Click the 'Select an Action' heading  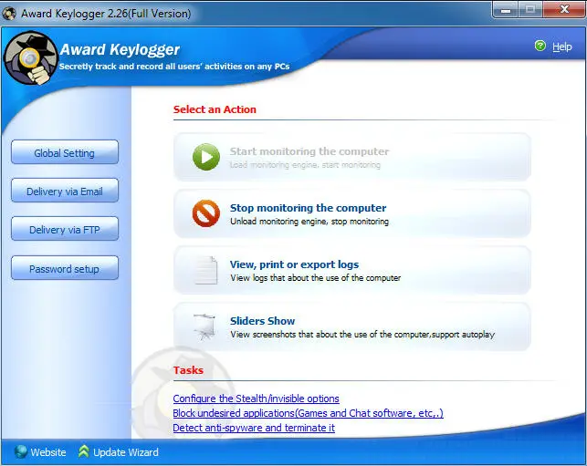(215, 109)
